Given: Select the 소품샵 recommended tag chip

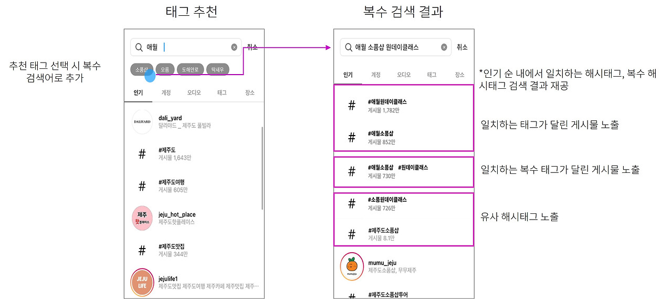Looking at the screenshot, I should tap(142, 69).
